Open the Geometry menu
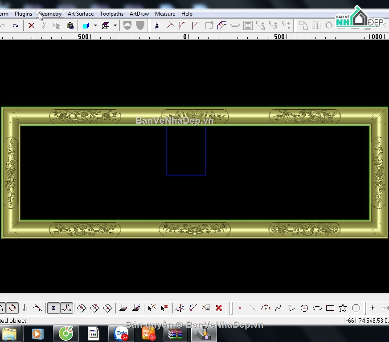The height and width of the screenshot is (342, 389). click(50, 14)
